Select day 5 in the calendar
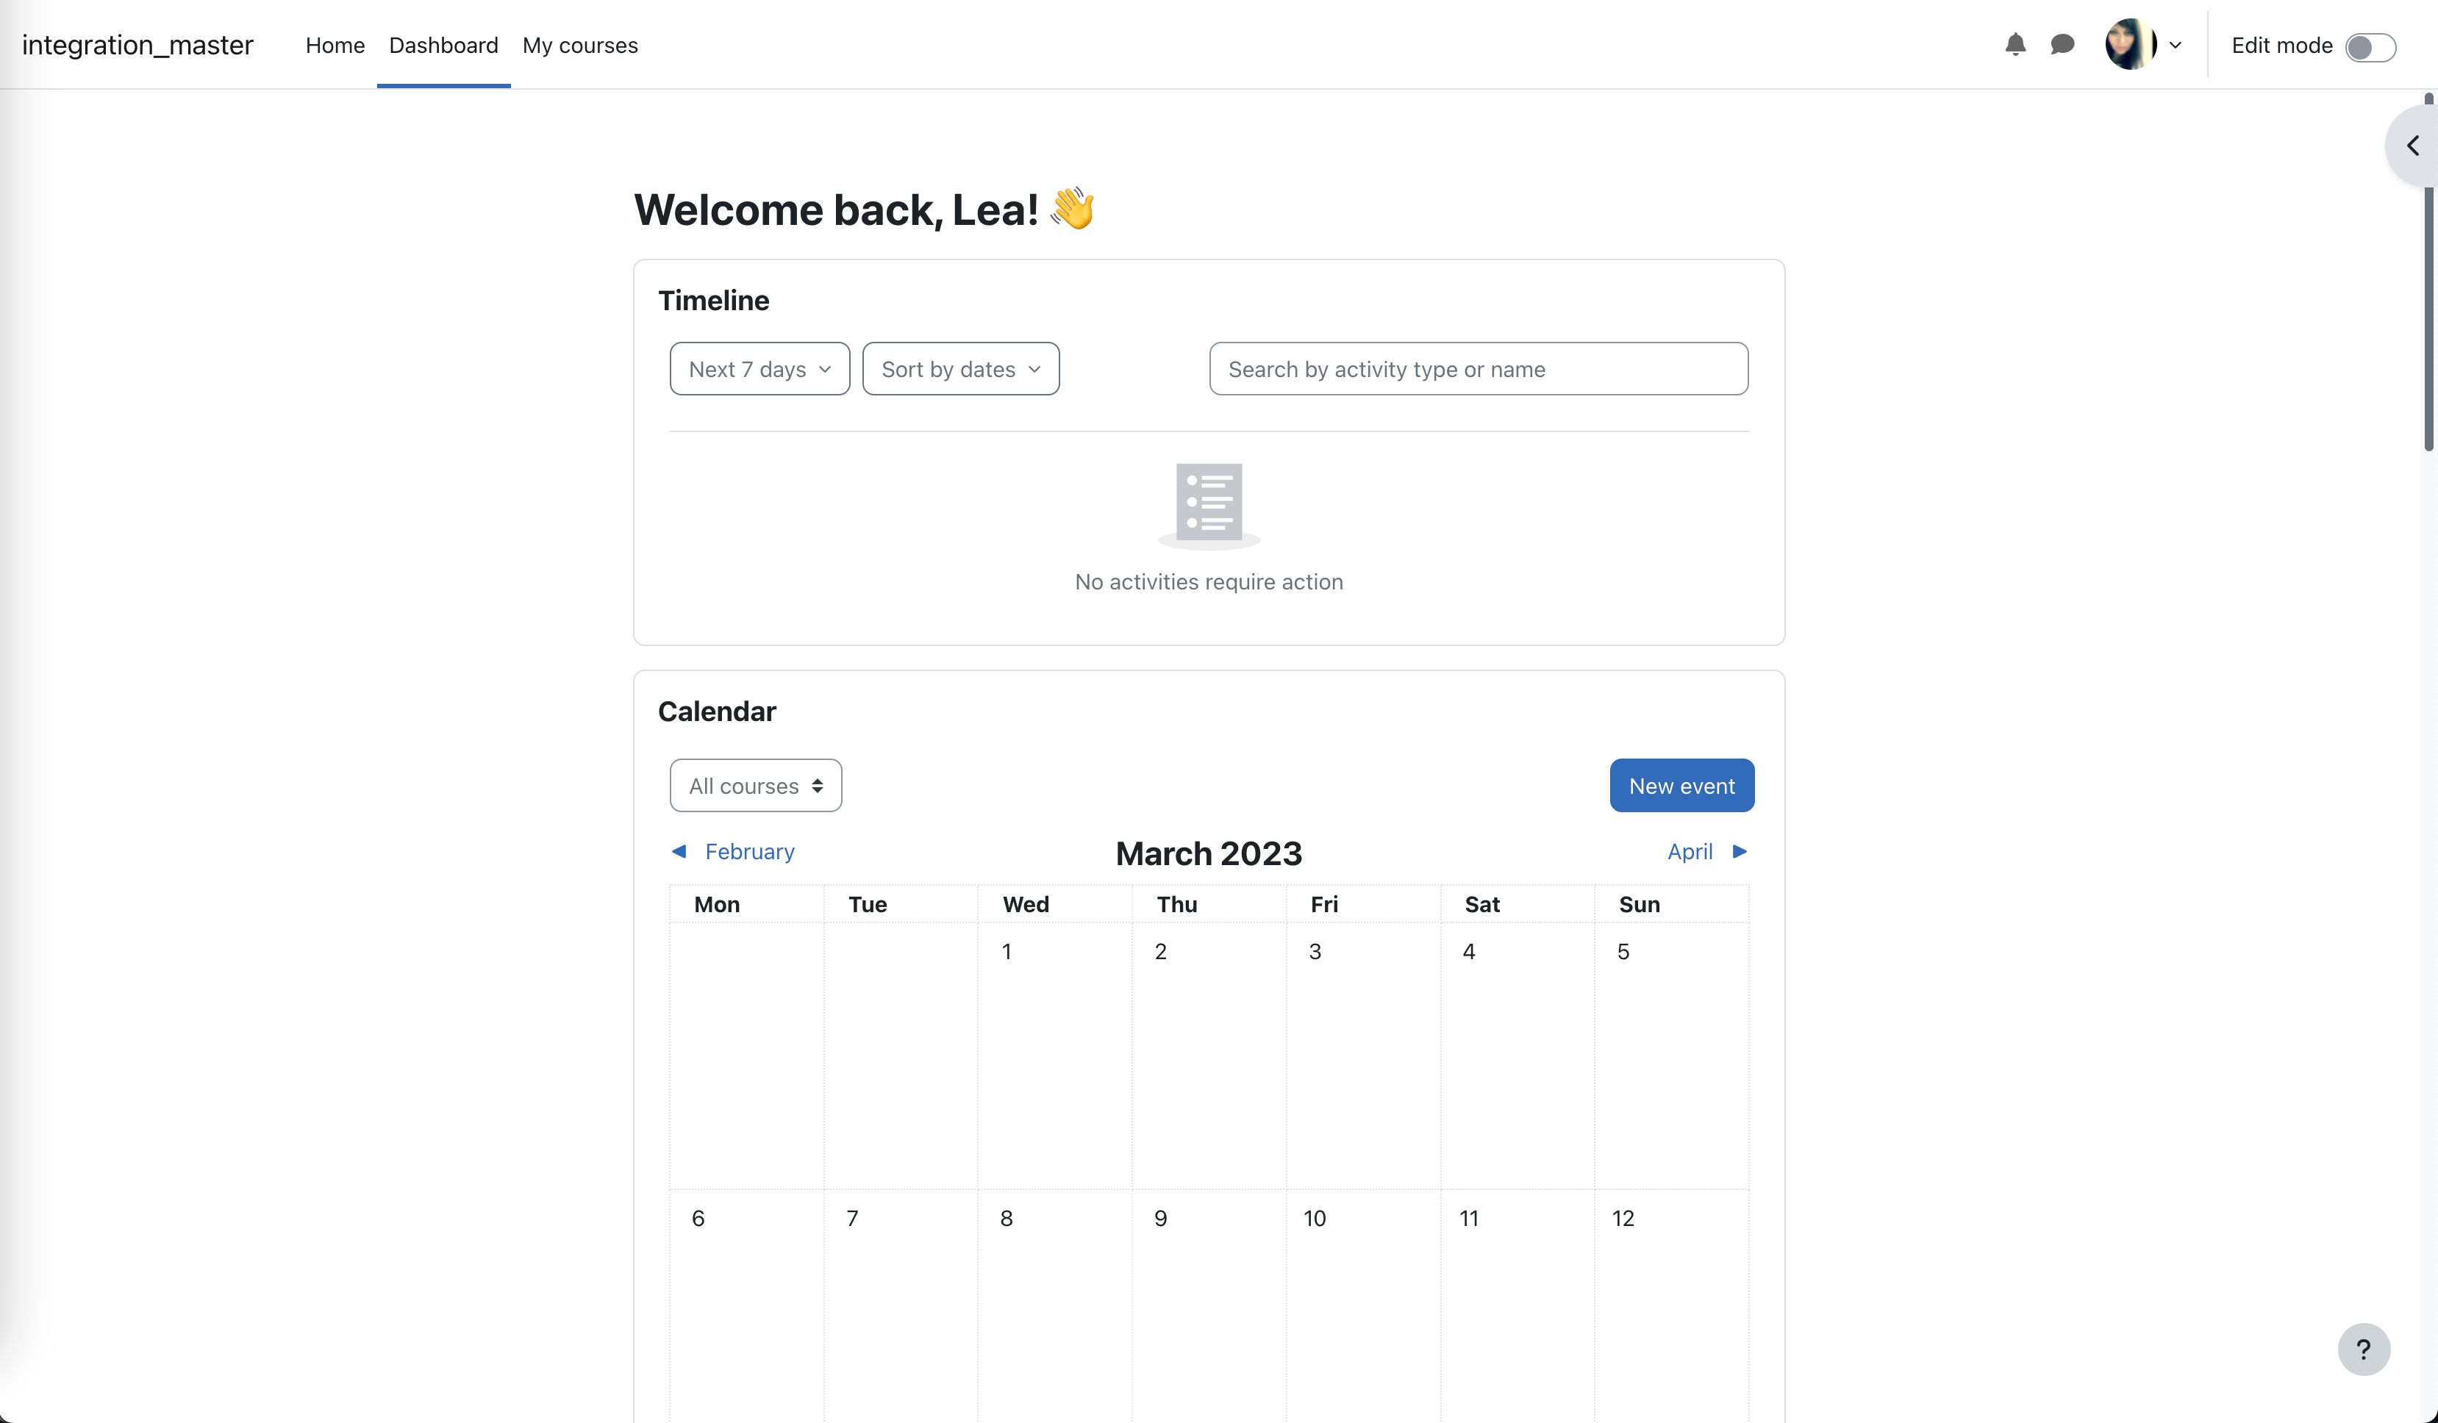 coord(1623,952)
